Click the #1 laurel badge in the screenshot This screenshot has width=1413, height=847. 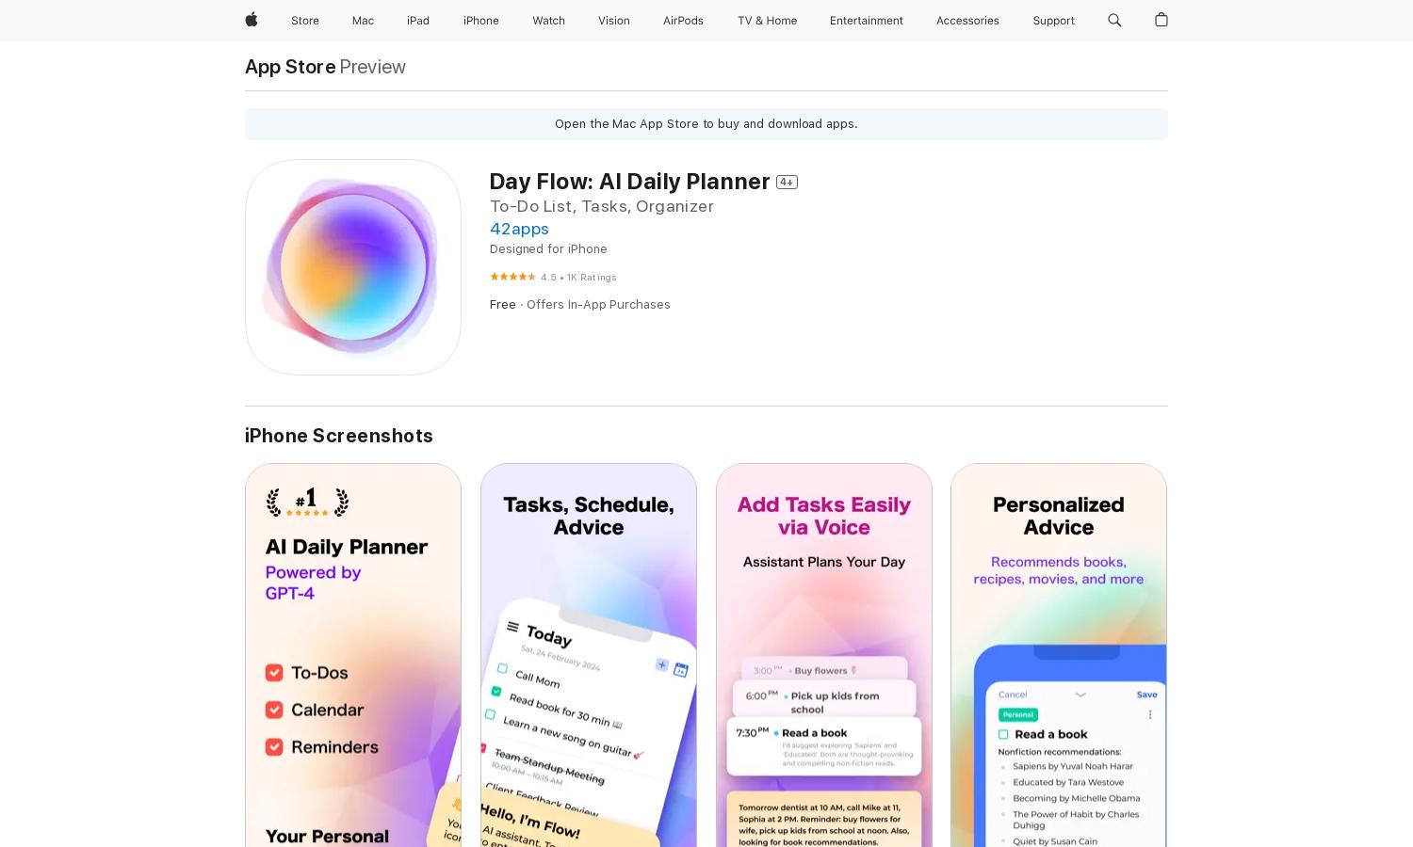coord(307,502)
